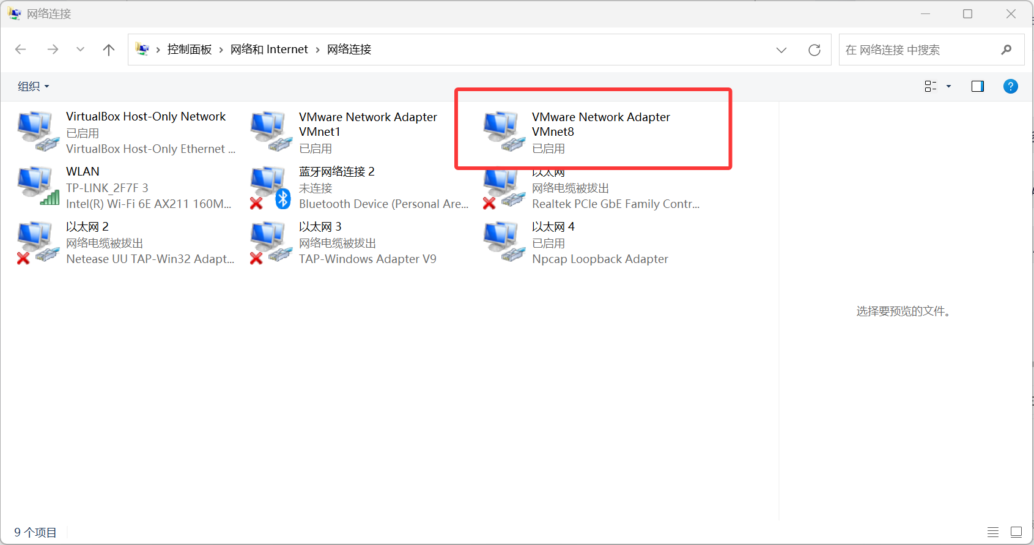The width and height of the screenshot is (1034, 545).
Task: Select the VirtualBox Host-Only Network name text
Action: coord(146,116)
